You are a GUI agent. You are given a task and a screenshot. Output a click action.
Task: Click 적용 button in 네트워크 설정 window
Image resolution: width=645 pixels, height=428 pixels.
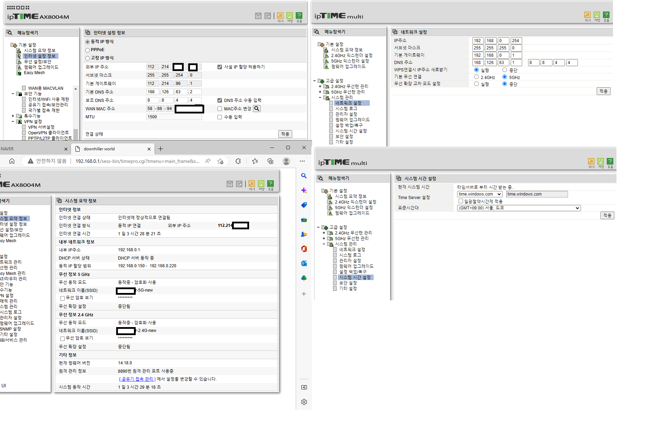pyautogui.click(x=604, y=91)
